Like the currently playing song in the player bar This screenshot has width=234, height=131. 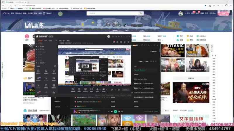click(79, 112)
